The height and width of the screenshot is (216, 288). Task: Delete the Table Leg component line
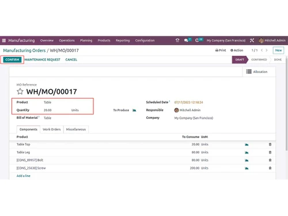coord(270,153)
